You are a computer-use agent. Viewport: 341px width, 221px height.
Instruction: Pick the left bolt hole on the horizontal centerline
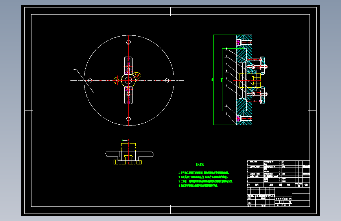click(90, 81)
